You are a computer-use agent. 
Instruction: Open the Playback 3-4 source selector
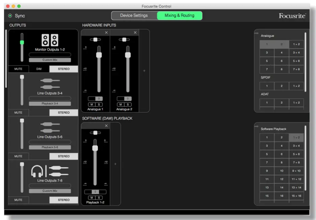click(50, 103)
